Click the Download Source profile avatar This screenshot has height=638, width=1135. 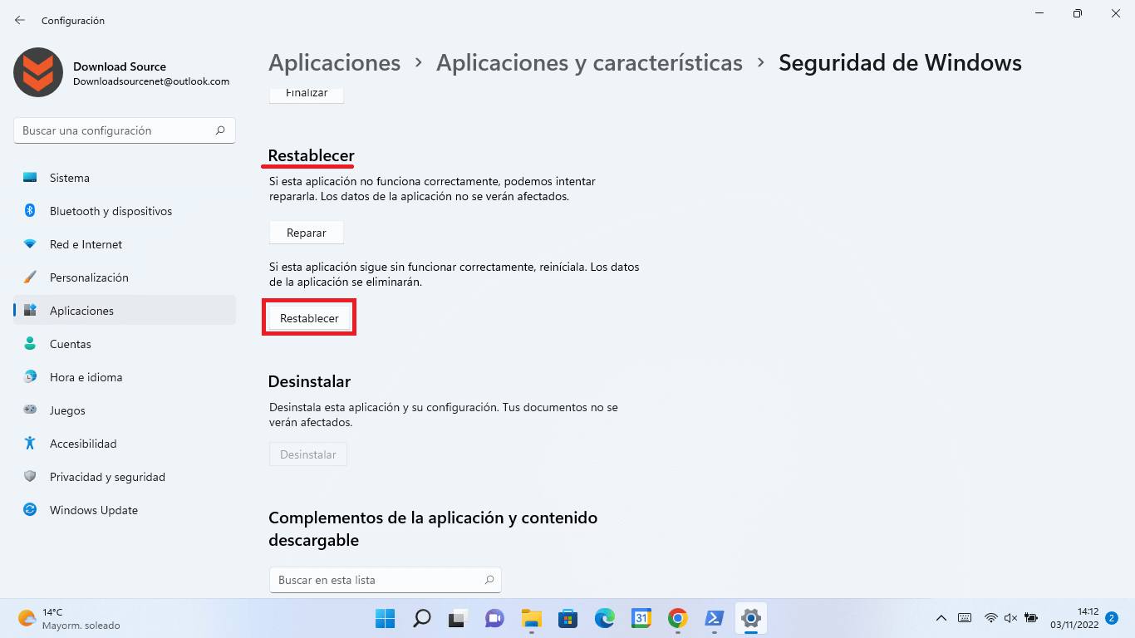point(38,73)
